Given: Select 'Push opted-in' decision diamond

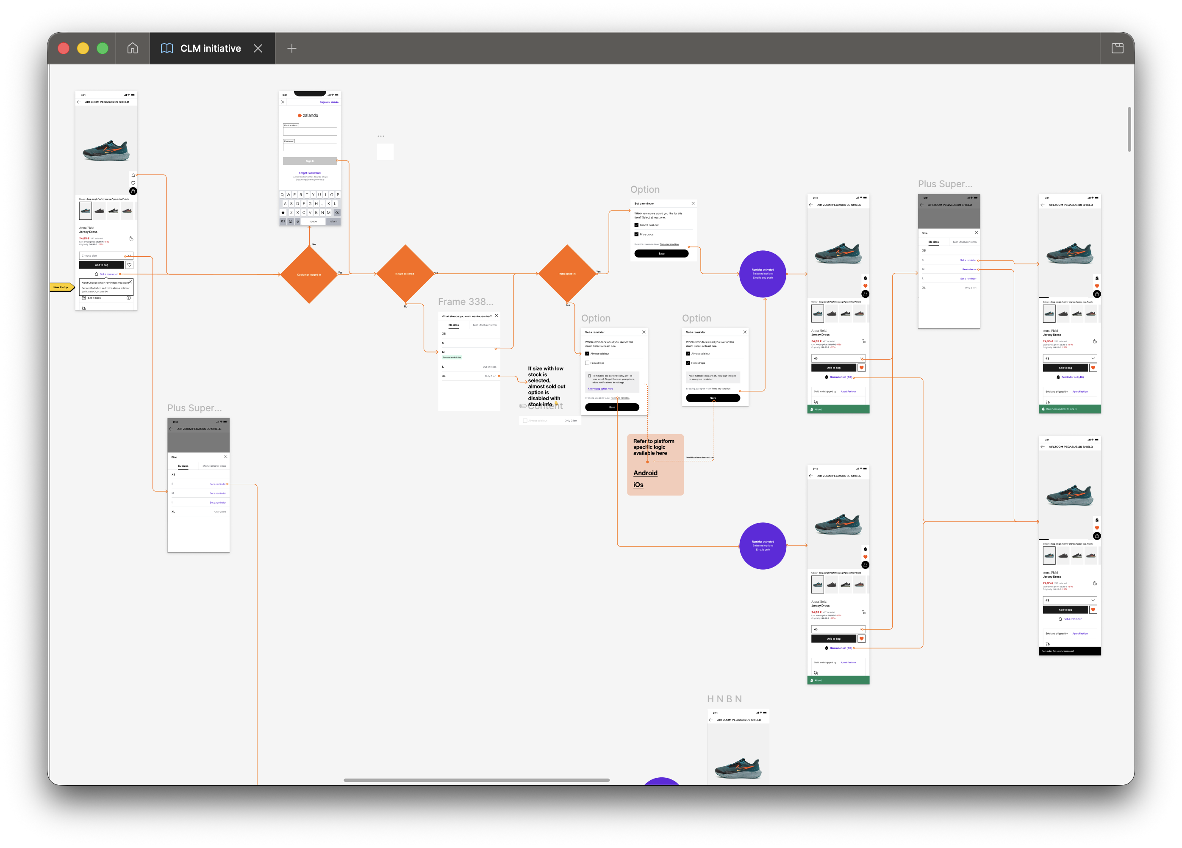Looking at the screenshot, I should (567, 274).
